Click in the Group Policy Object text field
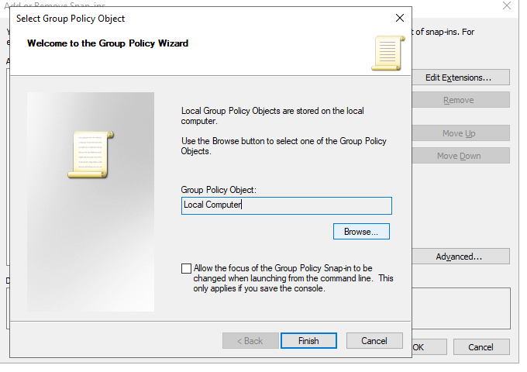 click(286, 205)
